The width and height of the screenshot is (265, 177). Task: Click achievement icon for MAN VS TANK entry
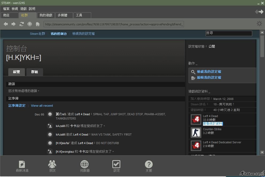pos(50,134)
